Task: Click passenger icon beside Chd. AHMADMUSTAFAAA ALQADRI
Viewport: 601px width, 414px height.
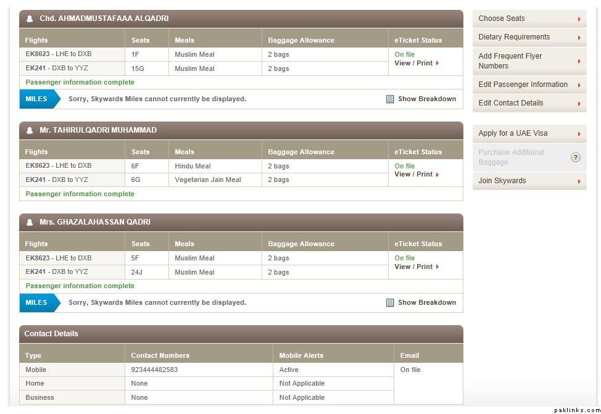Action: pos(30,19)
